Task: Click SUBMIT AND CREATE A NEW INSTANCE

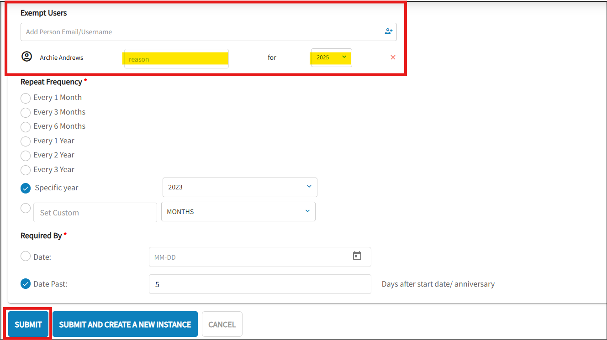Action: click(x=125, y=324)
